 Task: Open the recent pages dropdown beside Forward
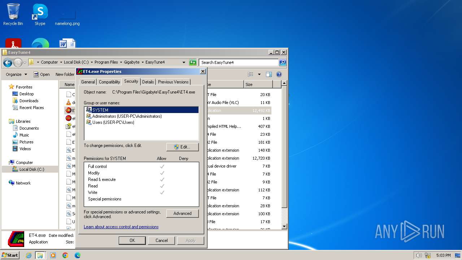(x=25, y=62)
